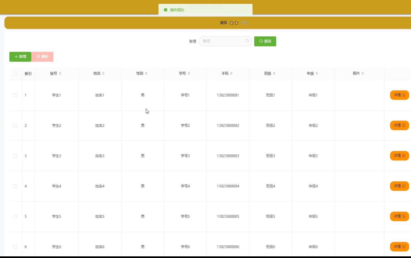Click phone number 13823888886
Image resolution: width=411 pixels, height=258 pixels.
(x=228, y=247)
